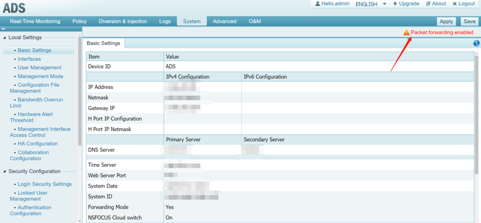Click the Secondary Server header
The height and width of the screenshot is (223, 481).
tap(264, 139)
